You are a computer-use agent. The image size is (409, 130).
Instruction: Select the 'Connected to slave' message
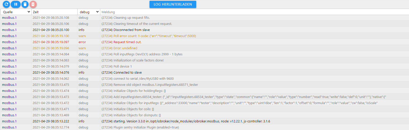[x=121, y=72]
